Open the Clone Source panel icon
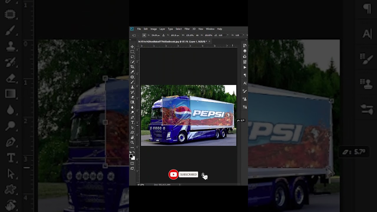Image resolution: width=377 pixels, height=212 pixels. click(245, 99)
